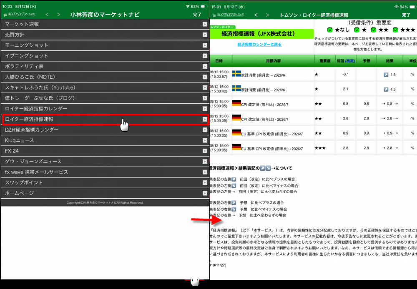Open ホームページ arrow icon

(x=205, y=193)
